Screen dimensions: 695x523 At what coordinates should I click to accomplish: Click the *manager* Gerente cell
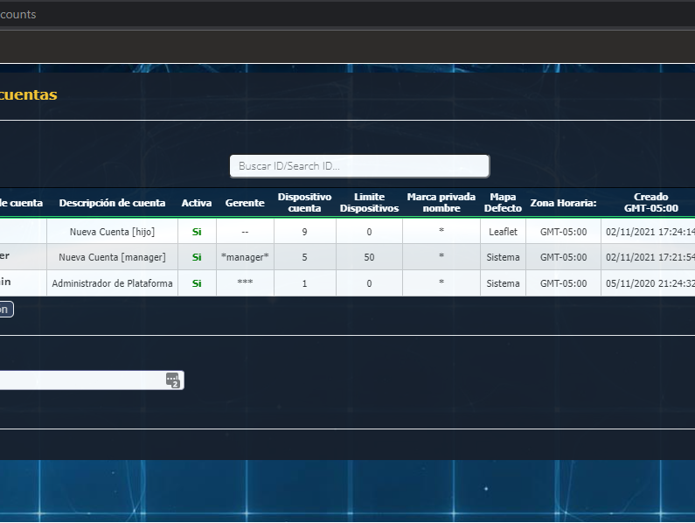coord(245,257)
